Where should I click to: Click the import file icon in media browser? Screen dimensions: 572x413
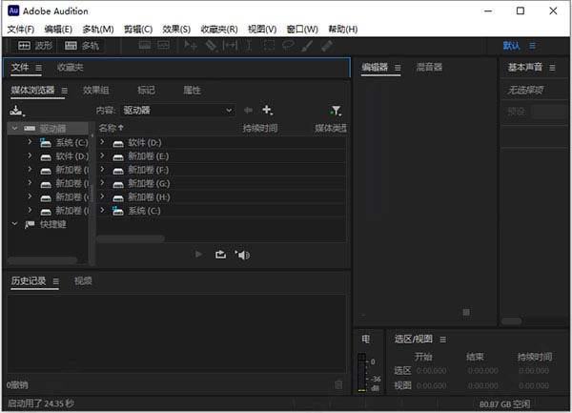pos(16,112)
